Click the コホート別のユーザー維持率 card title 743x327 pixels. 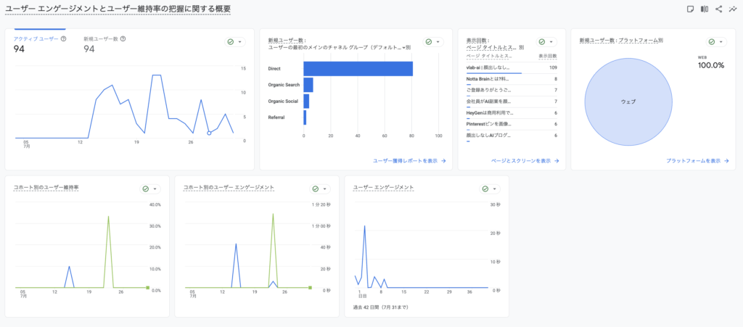(x=46, y=187)
